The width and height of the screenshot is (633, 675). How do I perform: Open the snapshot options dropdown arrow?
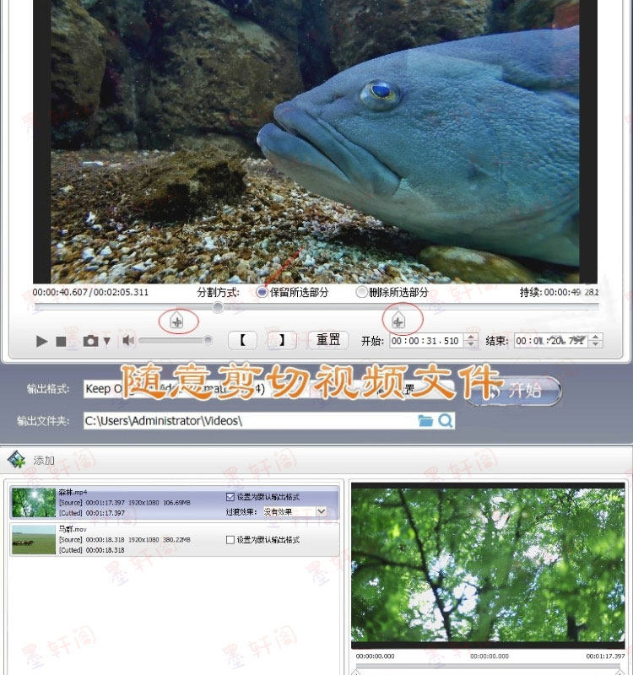[107, 342]
